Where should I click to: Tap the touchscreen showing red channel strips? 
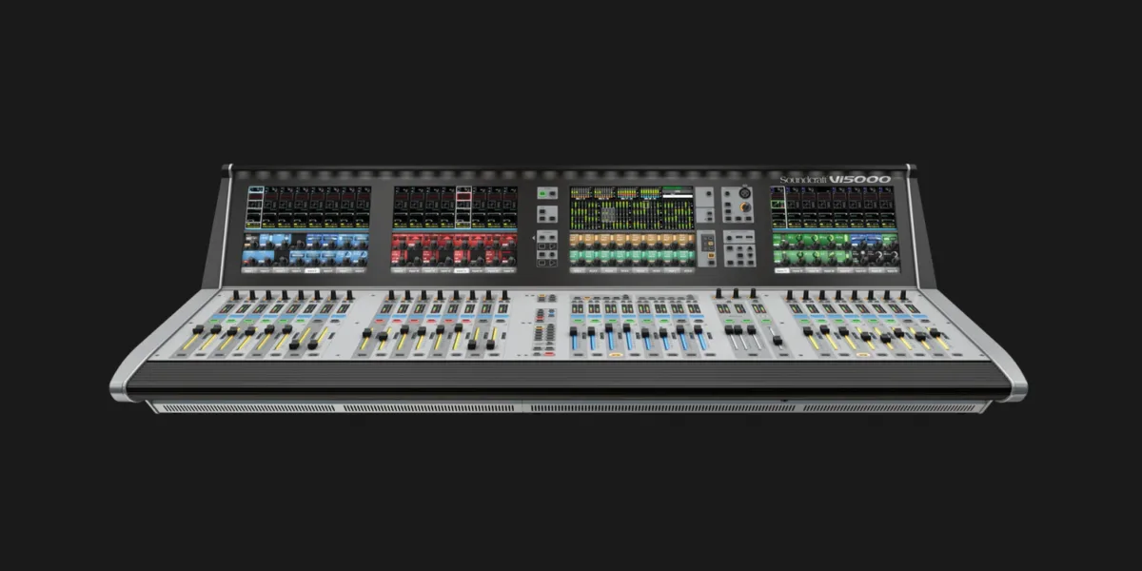click(x=456, y=229)
